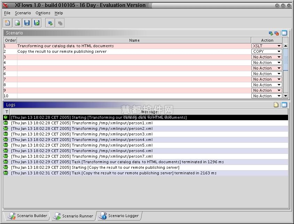Click the empty Name cell in row 3
The image size is (294, 224).
tap(134, 57)
